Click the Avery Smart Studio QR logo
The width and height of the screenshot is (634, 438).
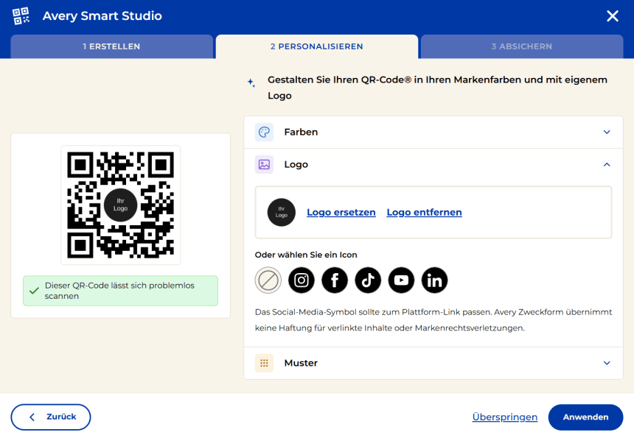click(x=21, y=15)
